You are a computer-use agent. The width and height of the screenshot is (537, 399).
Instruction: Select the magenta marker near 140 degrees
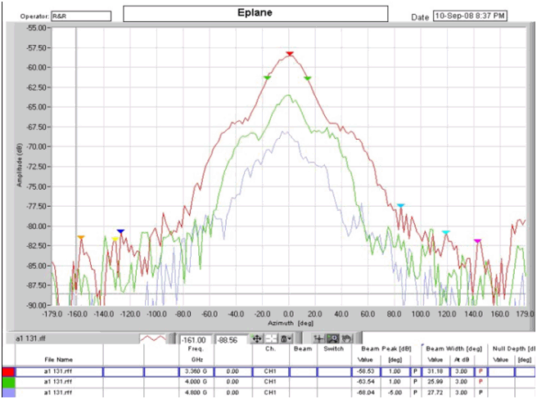[x=477, y=240]
